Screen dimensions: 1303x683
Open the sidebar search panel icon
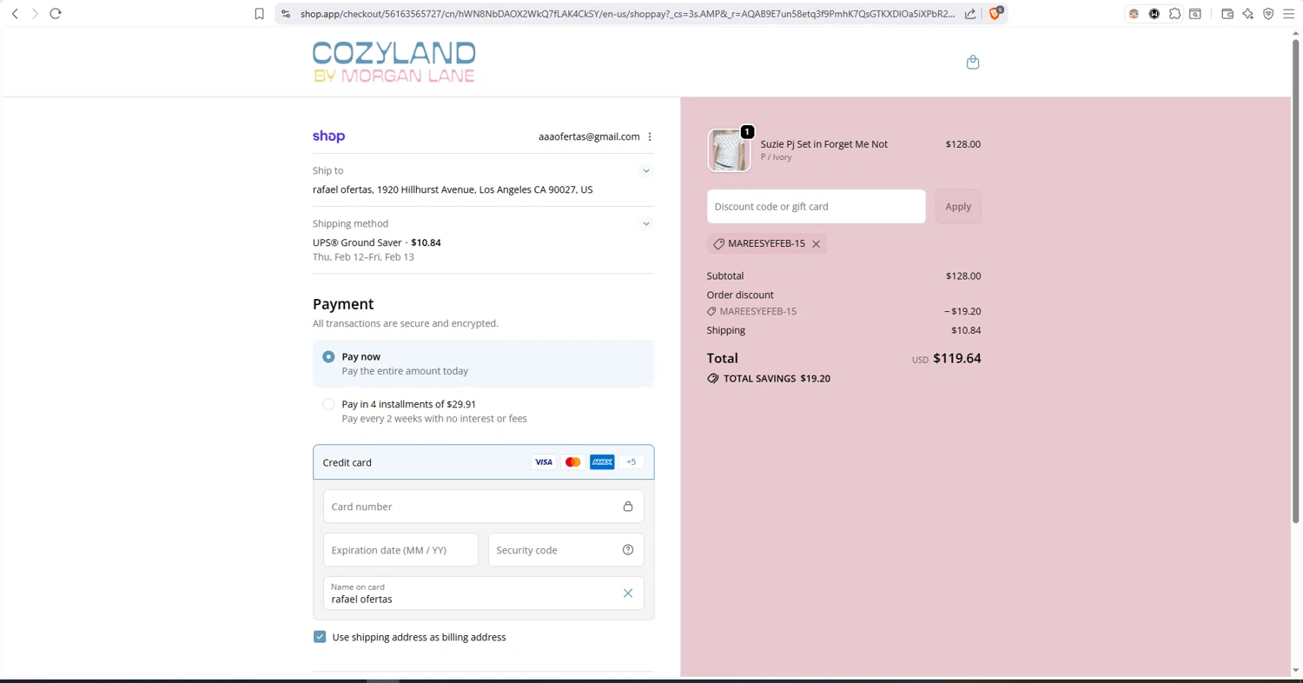(x=1195, y=14)
